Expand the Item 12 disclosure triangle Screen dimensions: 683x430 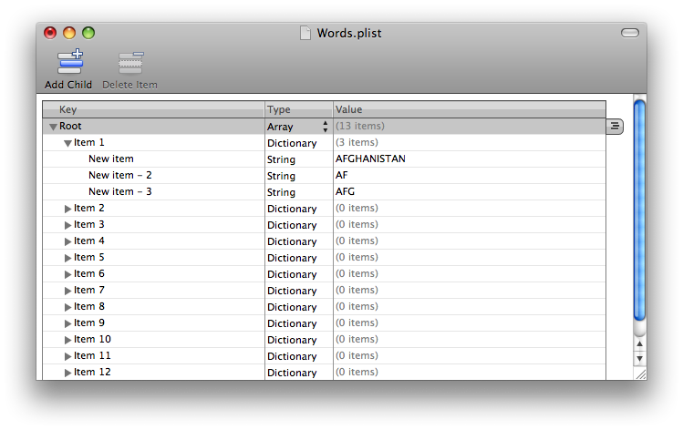(67, 373)
